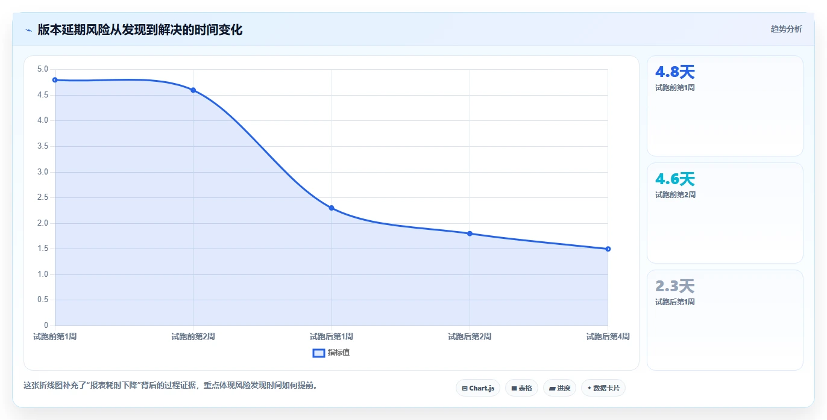827x420 pixels.
Task: Click the 试跑前第1周 caption under 4.8天
Action: pos(675,88)
